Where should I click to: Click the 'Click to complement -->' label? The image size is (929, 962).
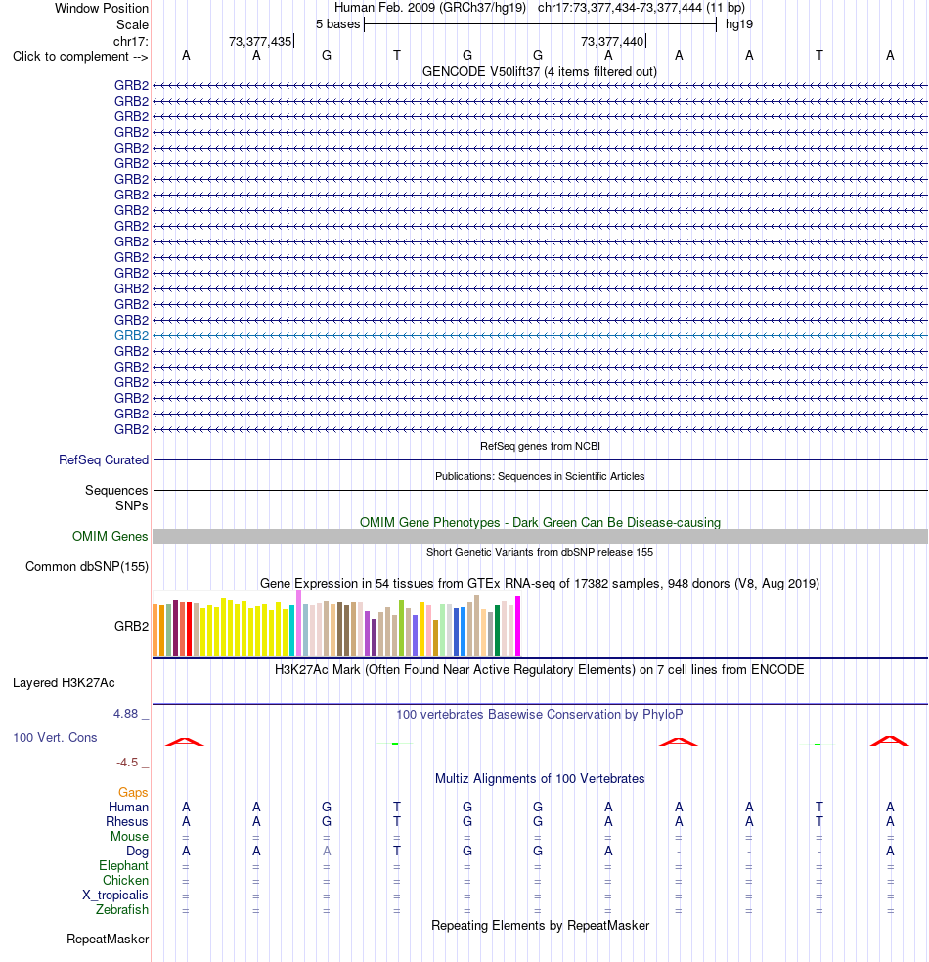(x=80, y=57)
